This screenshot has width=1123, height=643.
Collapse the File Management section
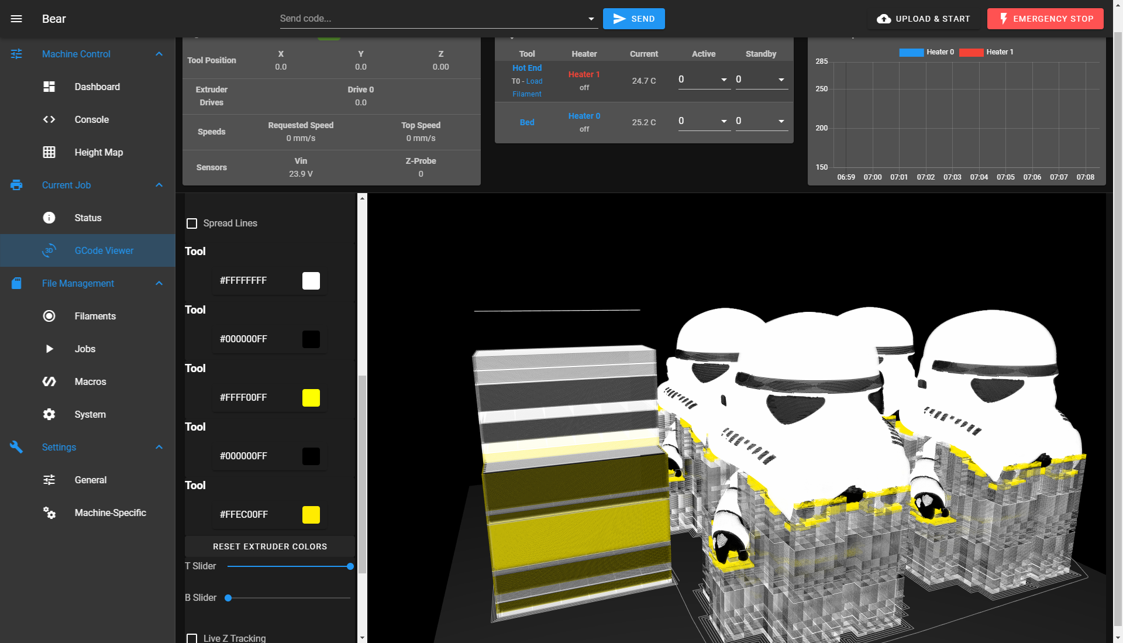(159, 283)
